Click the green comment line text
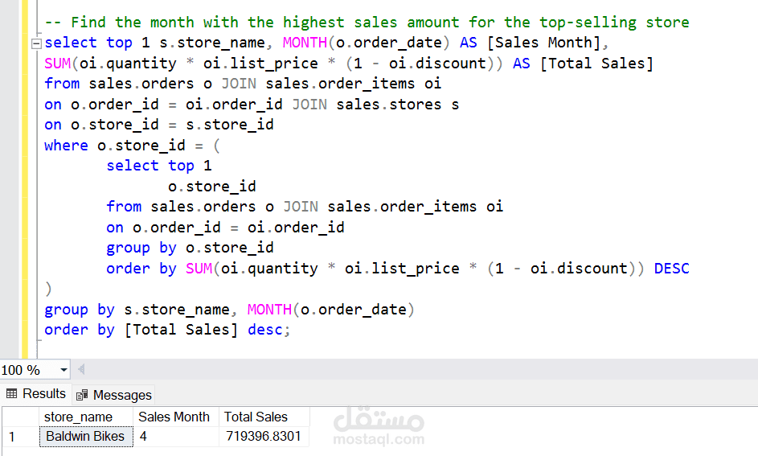Viewport: 758px width, 456px height. 367,23
